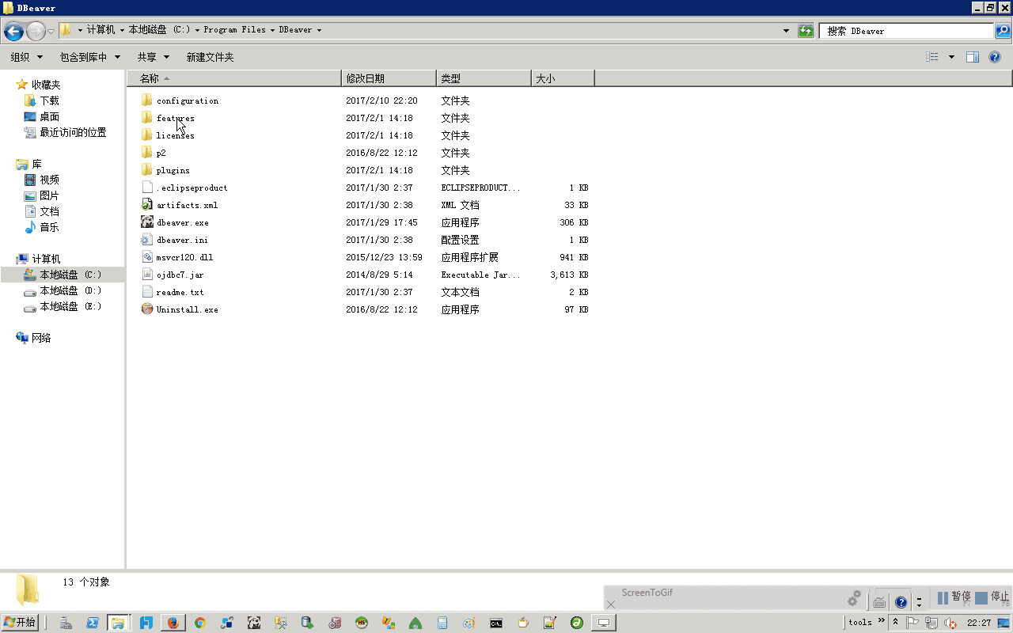
Task: Expand the view options dropdown arrow
Action: [951, 57]
